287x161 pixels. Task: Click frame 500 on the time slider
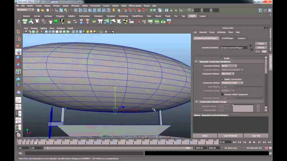tap(119, 142)
